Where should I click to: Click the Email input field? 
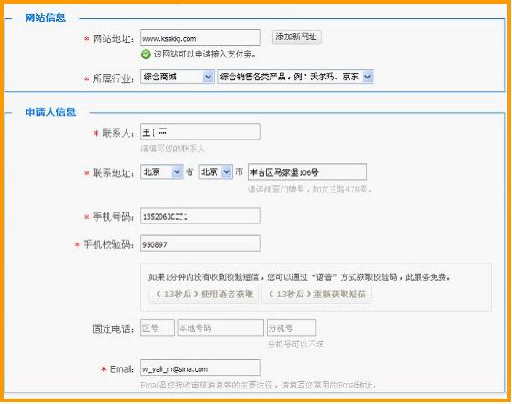point(200,368)
